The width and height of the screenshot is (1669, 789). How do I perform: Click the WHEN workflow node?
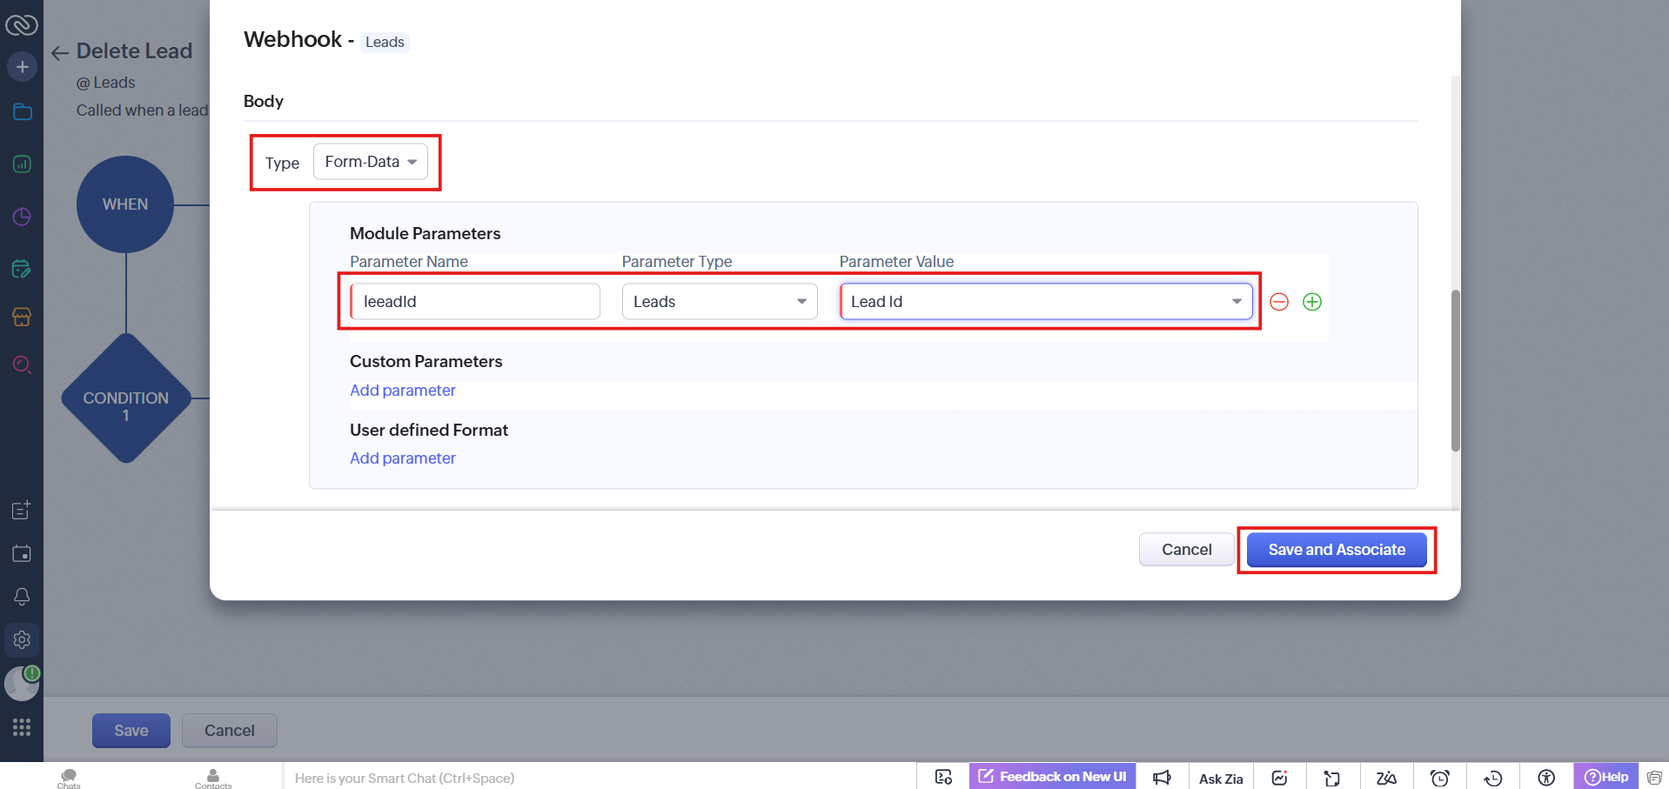(x=125, y=204)
